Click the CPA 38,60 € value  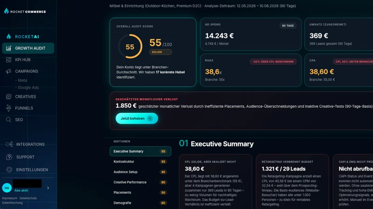tap(322, 72)
